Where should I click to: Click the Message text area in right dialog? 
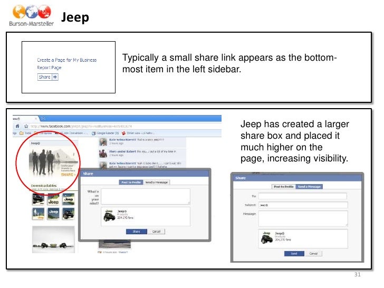[303, 218]
